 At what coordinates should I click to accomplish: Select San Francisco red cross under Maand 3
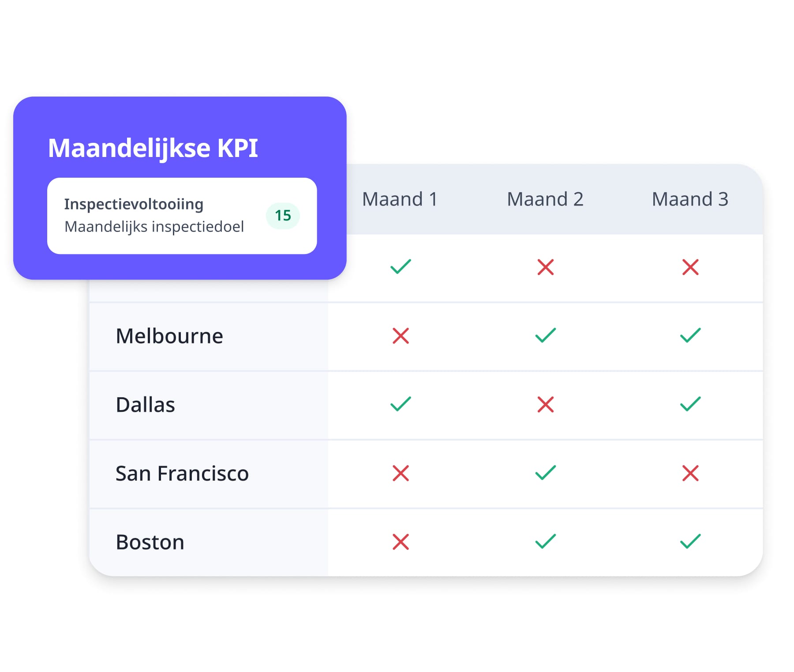point(690,473)
